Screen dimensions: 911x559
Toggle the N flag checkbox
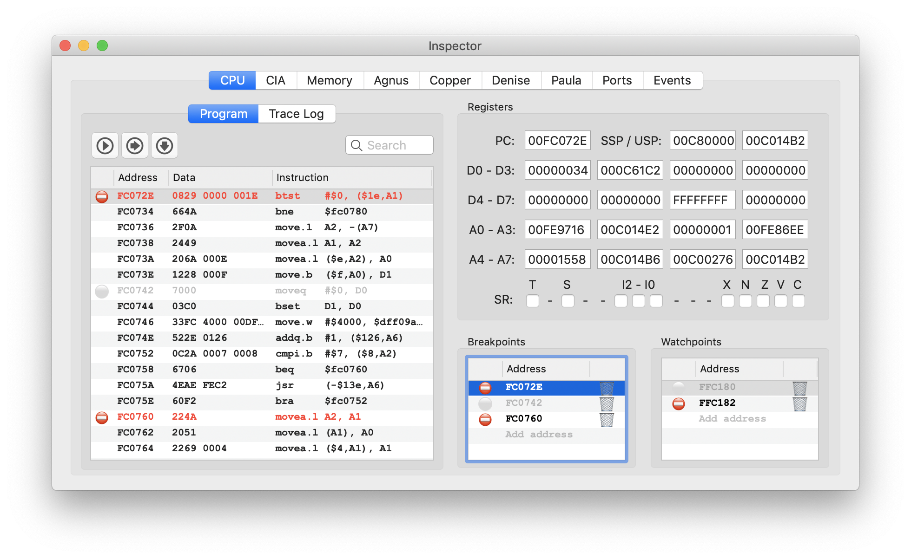coord(746,301)
